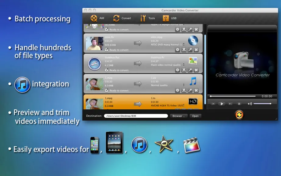The height and width of the screenshot is (176, 281).
Task: Click the 1.au output name
Action: pos(153,78)
